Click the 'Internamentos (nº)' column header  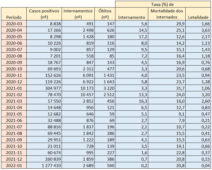click(78, 14)
